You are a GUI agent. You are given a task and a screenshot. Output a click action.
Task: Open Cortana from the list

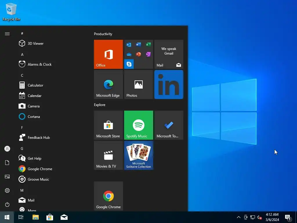click(51, 116)
